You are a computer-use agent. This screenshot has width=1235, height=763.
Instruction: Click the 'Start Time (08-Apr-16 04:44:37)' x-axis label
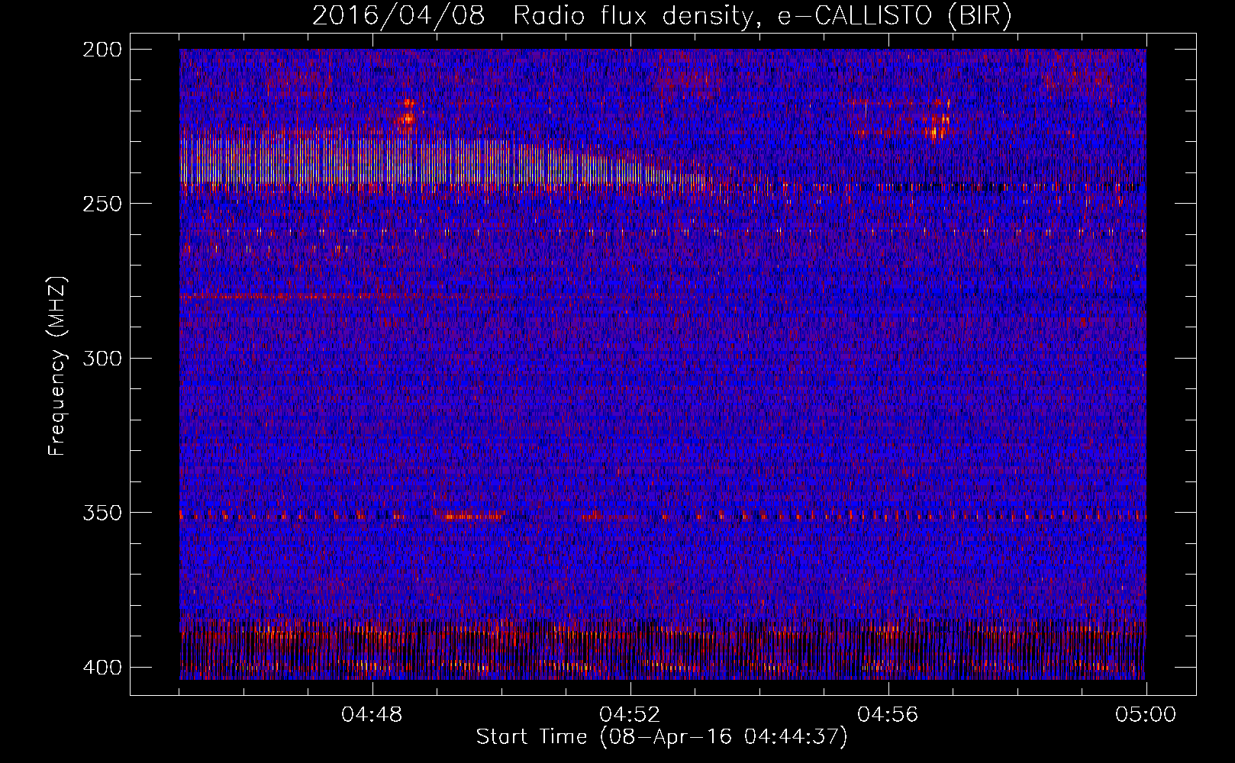(662, 737)
